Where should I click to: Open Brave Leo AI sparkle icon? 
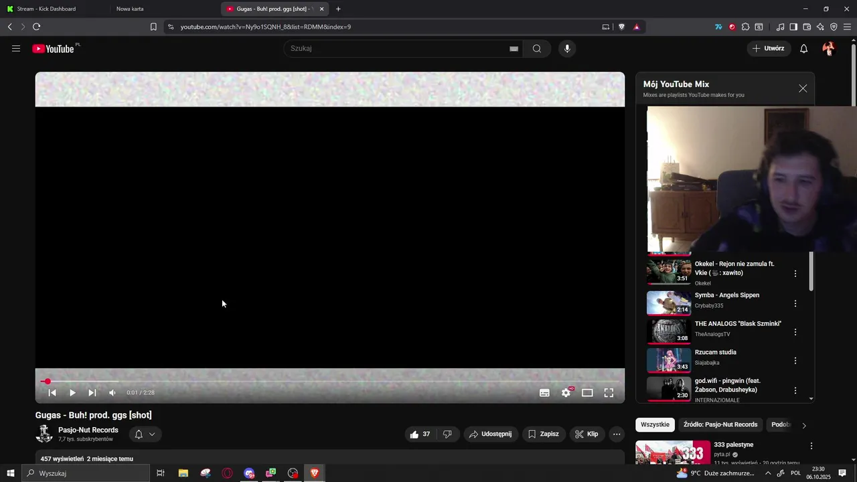coord(820,27)
